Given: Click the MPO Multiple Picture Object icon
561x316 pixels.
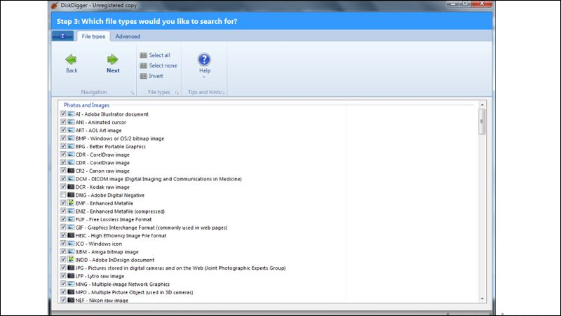Looking at the screenshot, I should point(71,292).
